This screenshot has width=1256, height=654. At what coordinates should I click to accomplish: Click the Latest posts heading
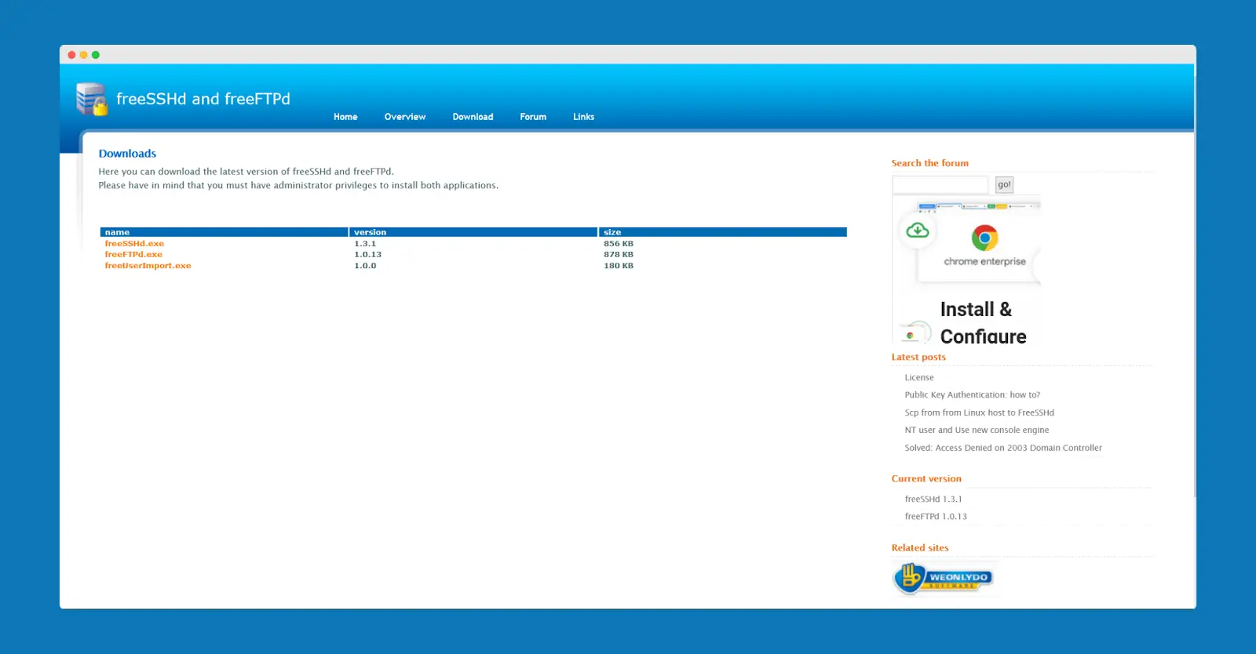coord(918,357)
